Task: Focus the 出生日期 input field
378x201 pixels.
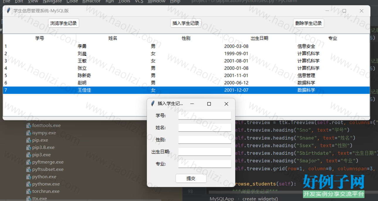Action: coord(205,152)
